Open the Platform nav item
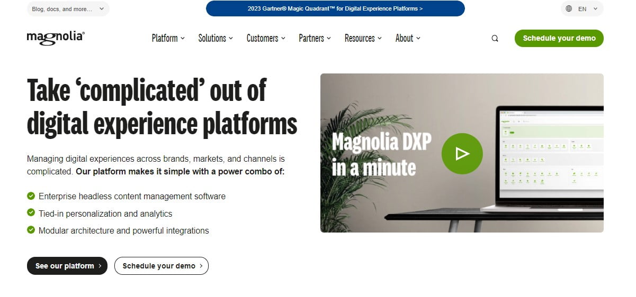 click(x=168, y=38)
